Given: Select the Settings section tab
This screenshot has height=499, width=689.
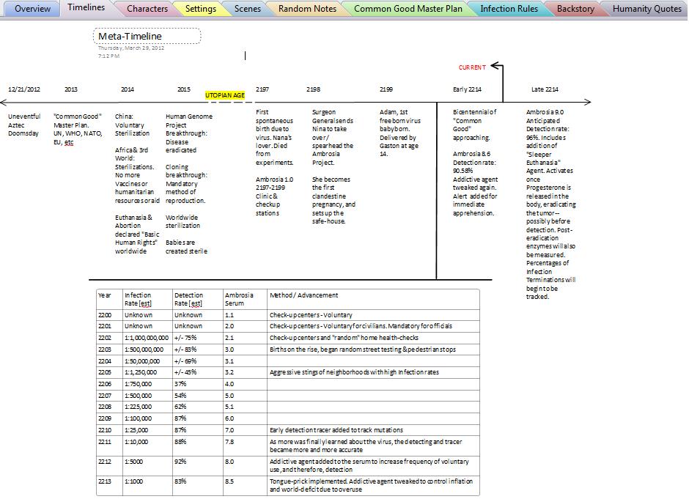Looking at the screenshot, I should pos(200,9).
